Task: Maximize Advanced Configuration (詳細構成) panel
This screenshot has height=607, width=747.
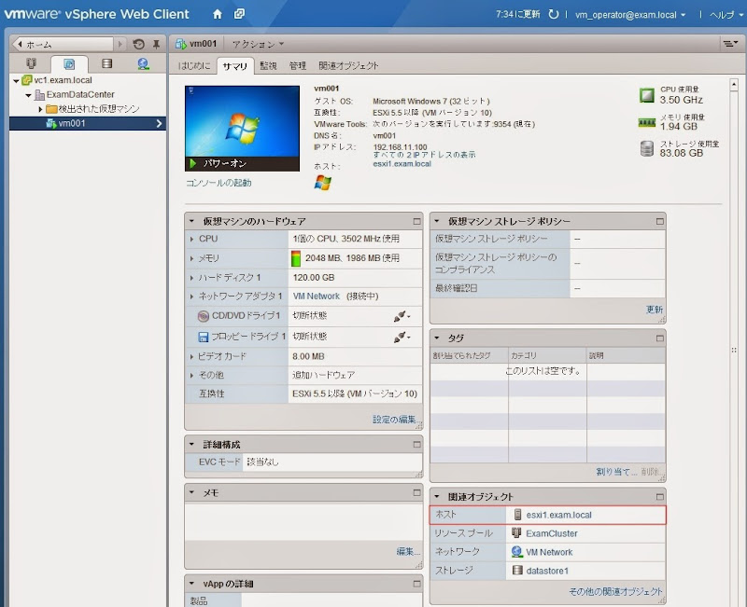Action: click(x=416, y=445)
